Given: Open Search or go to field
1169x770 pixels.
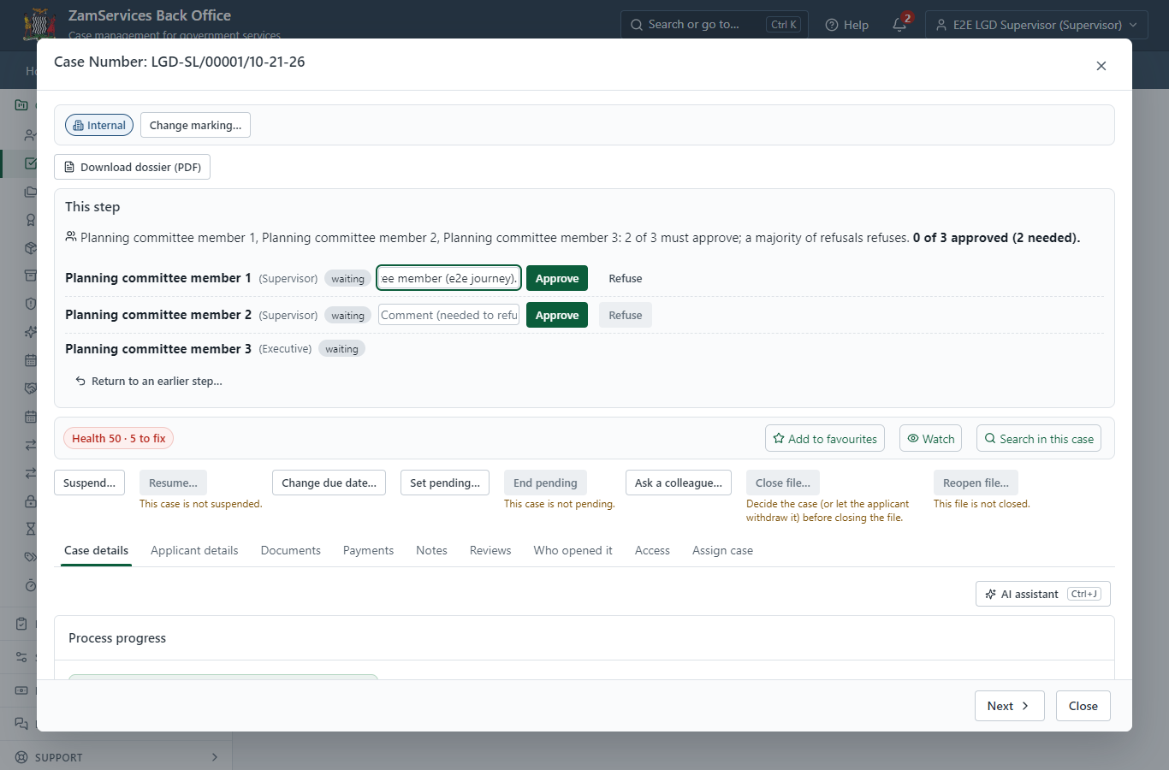Looking at the screenshot, I should click(x=713, y=25).
